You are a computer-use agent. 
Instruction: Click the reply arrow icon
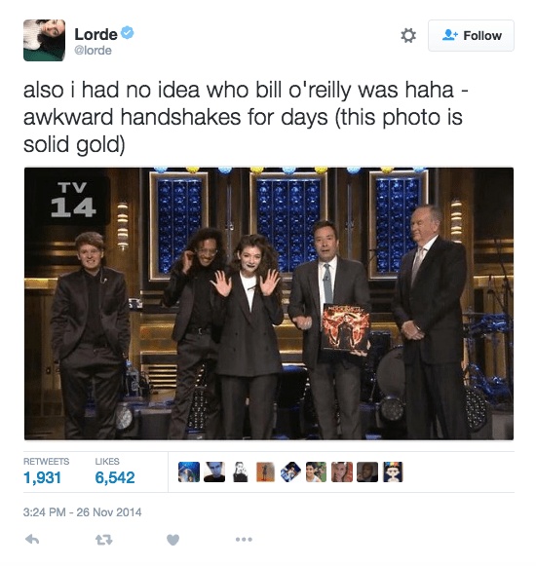[32, 540]
